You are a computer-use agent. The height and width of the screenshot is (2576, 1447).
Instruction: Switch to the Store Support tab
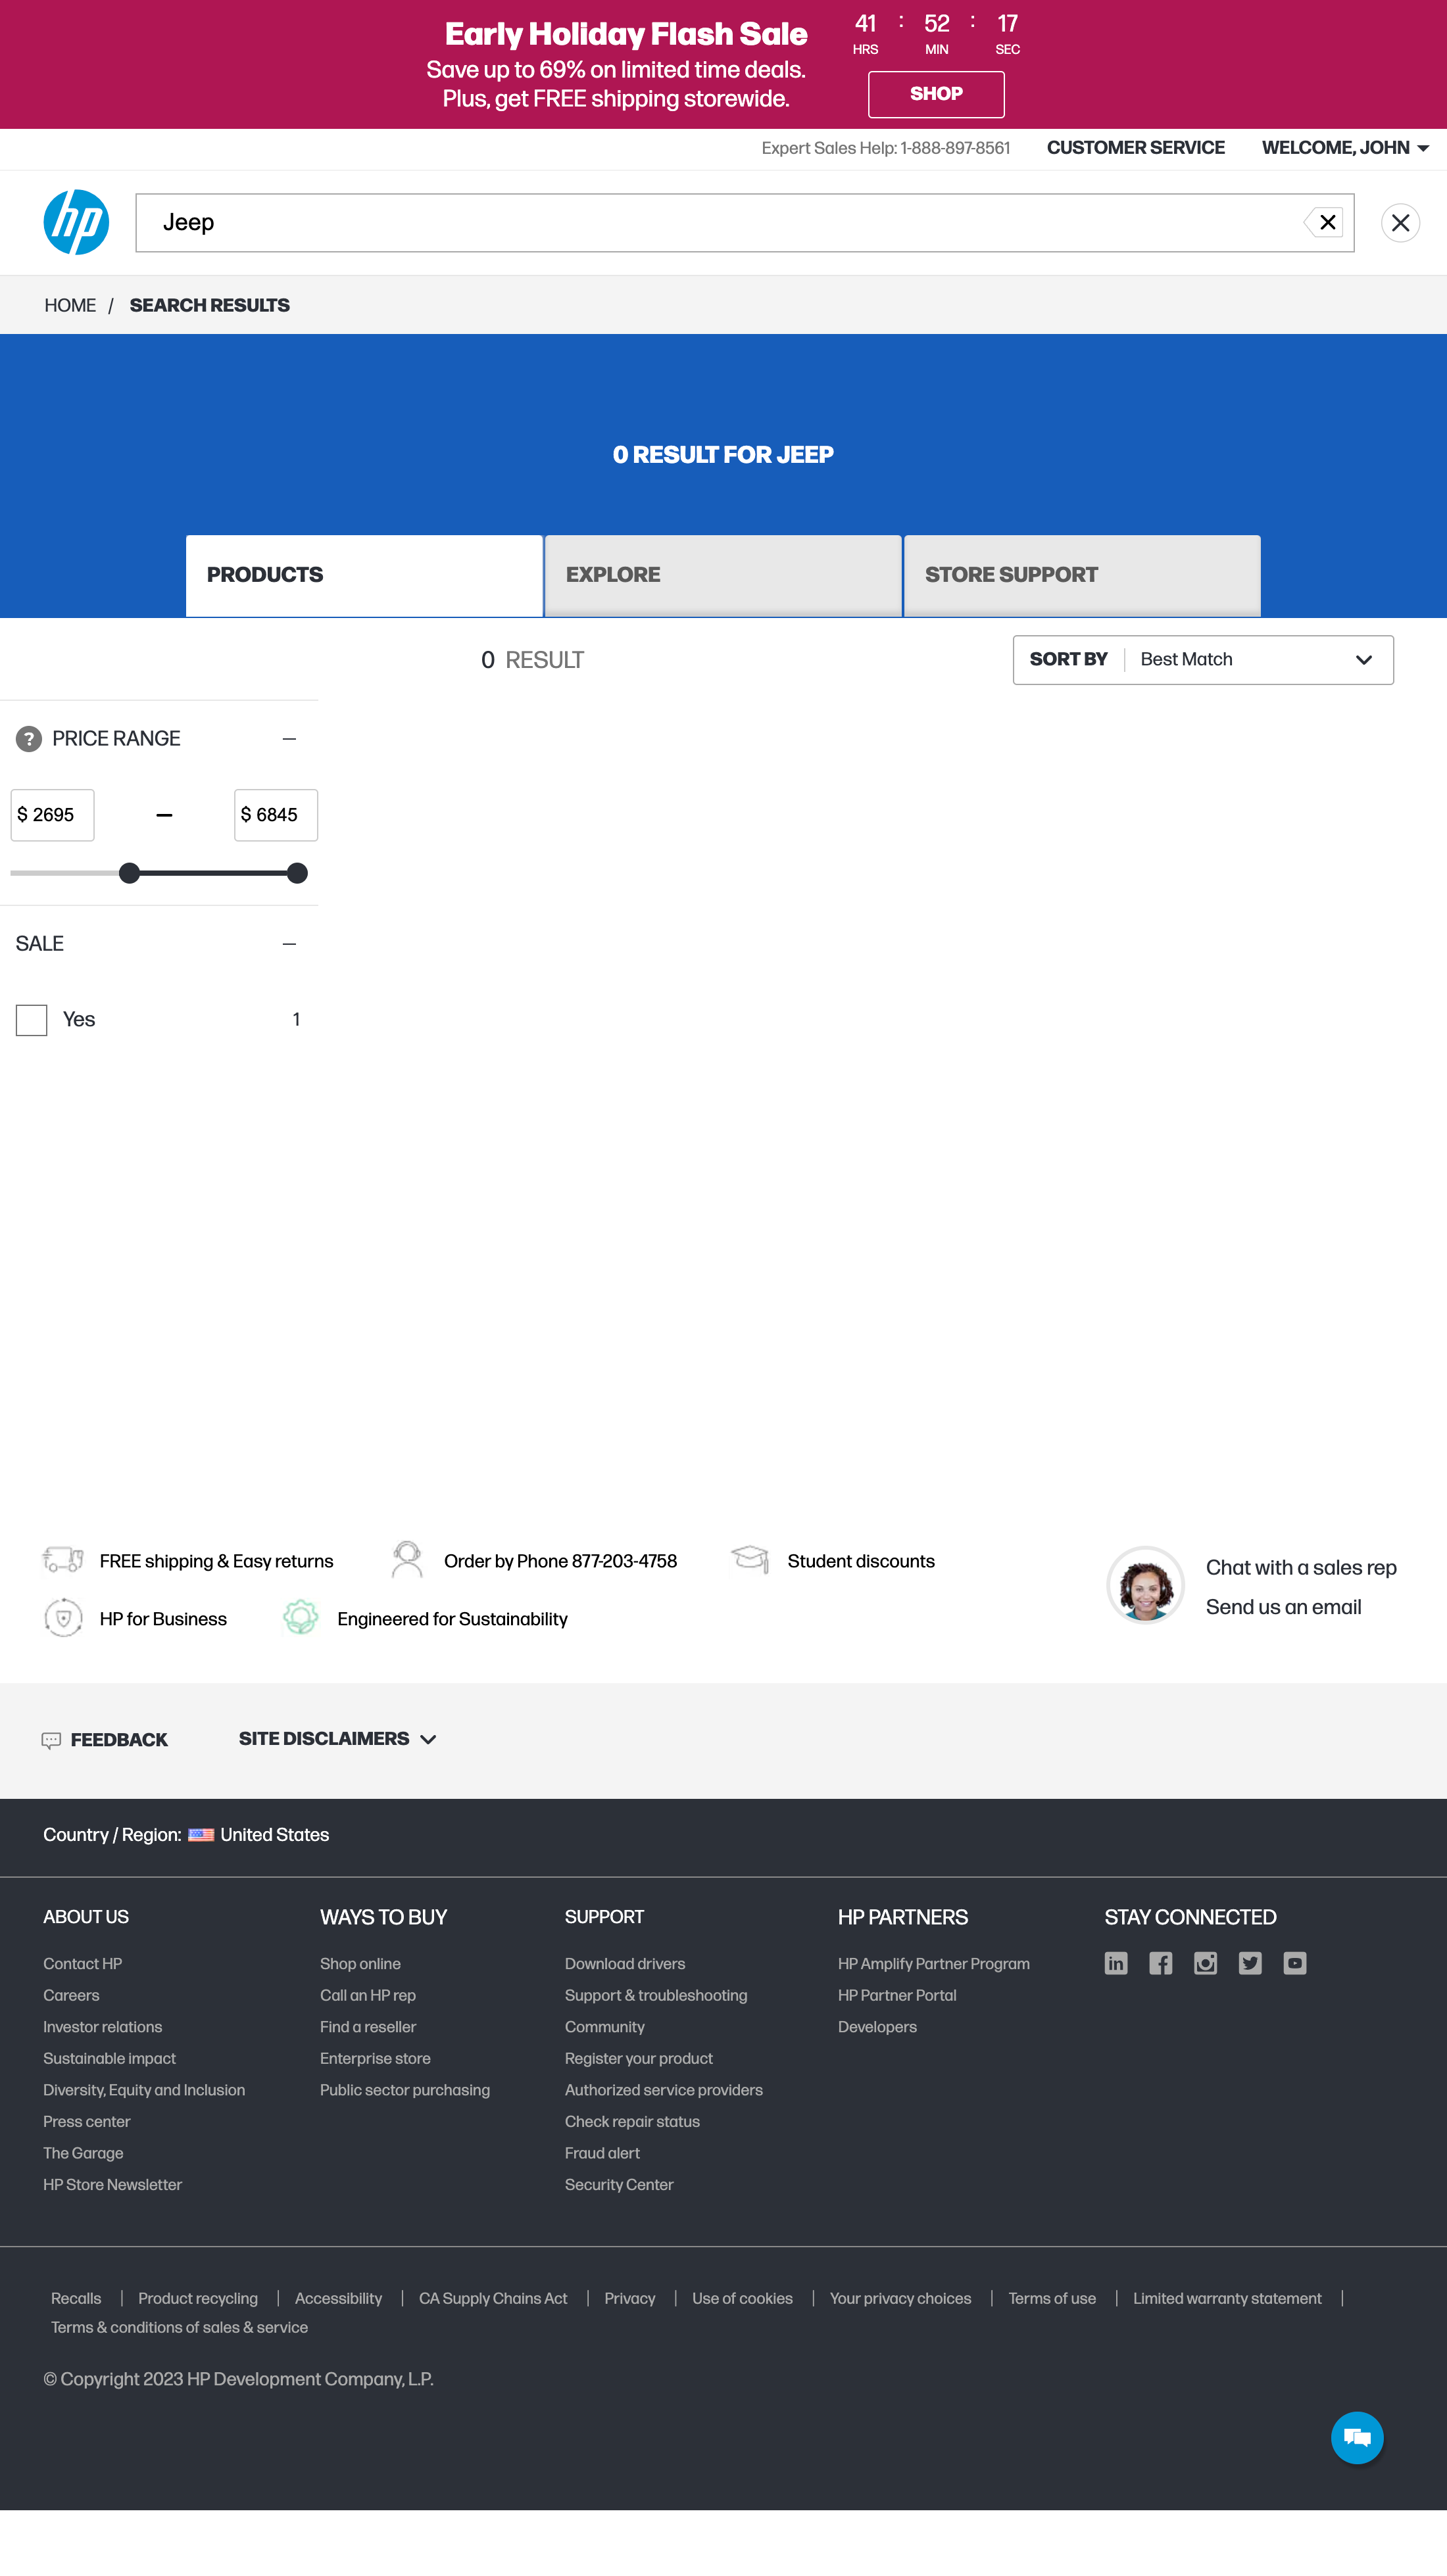click(x=1082, y=575)
